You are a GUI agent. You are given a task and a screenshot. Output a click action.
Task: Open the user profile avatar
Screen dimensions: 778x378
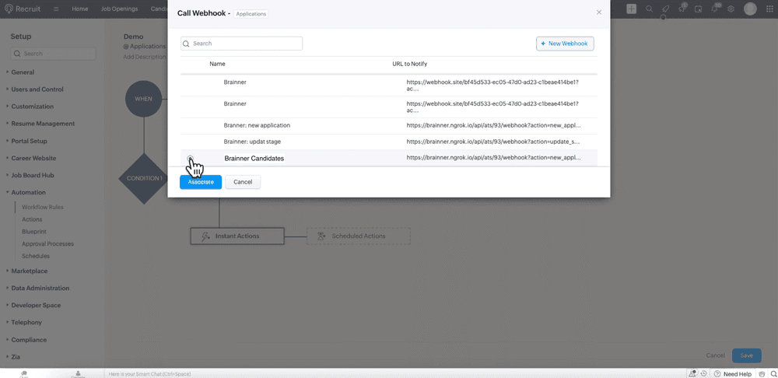(x=750, y=9)
